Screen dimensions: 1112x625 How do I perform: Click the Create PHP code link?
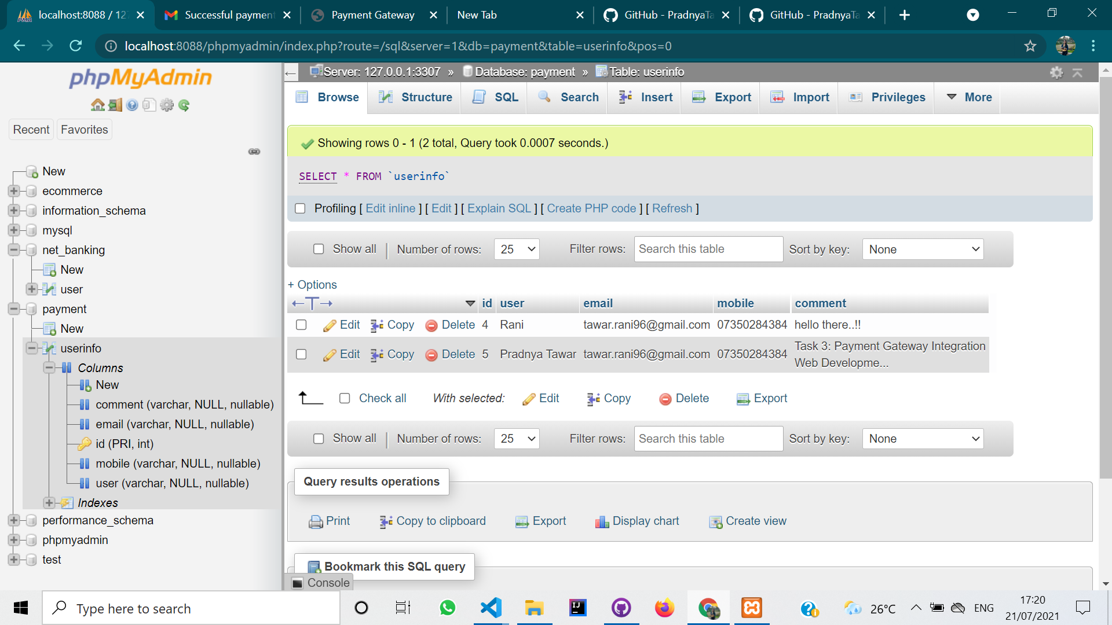pyautogui.click(x=591, y=208)
